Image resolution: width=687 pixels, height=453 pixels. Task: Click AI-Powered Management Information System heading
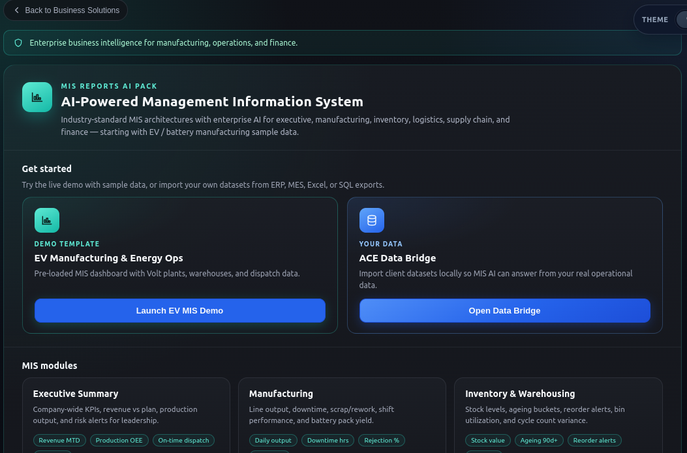(x=212, y=102)
